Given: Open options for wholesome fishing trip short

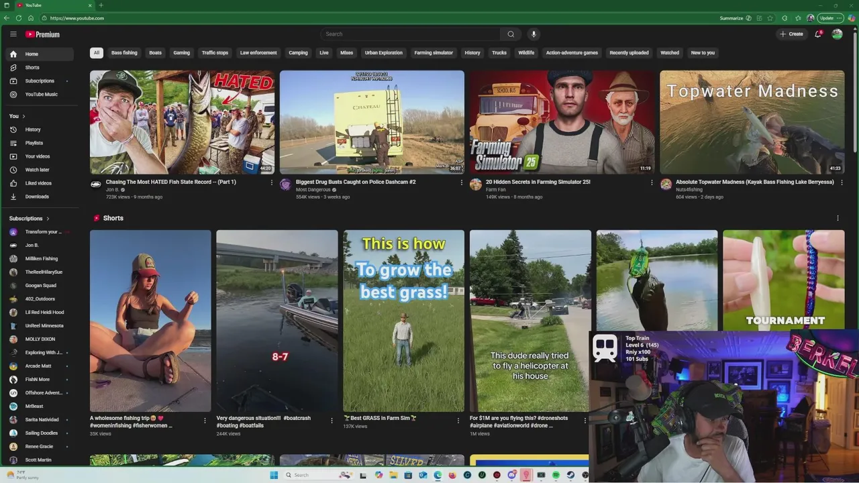Looking at the screenshot, I should (205, 421).
